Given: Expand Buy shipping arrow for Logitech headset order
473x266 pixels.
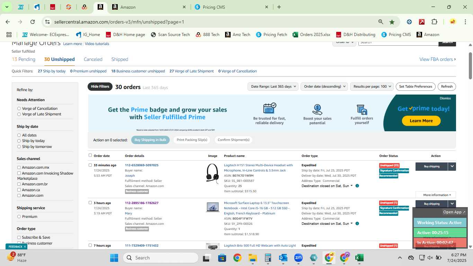Looking at the screenshot, I should [452, 167].
